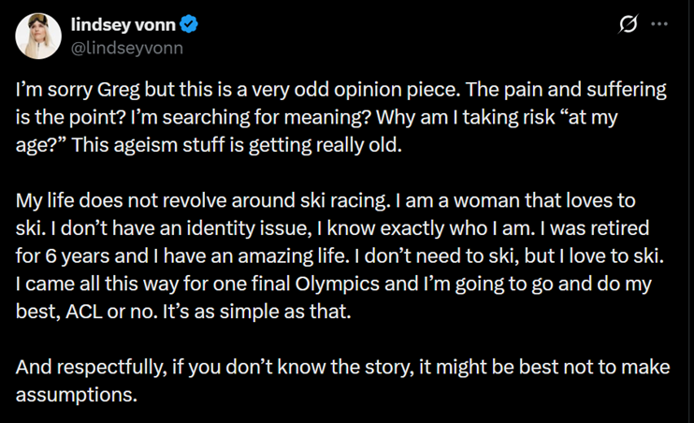694x423 pixels.
Task: Open the three-dot more options menu
Action: tap(659, 24)
